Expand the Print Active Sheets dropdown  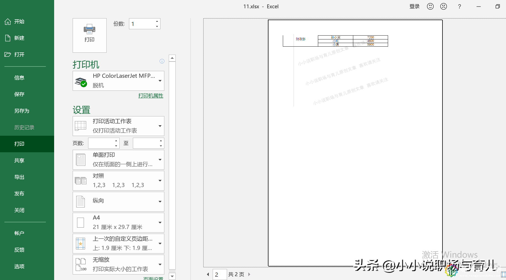coord(118,126)
